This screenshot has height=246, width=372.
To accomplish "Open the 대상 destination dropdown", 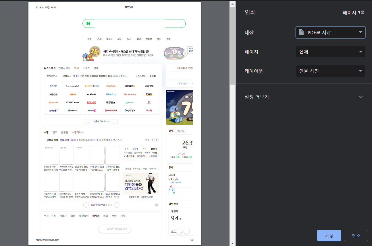I will tap(331, 32).
